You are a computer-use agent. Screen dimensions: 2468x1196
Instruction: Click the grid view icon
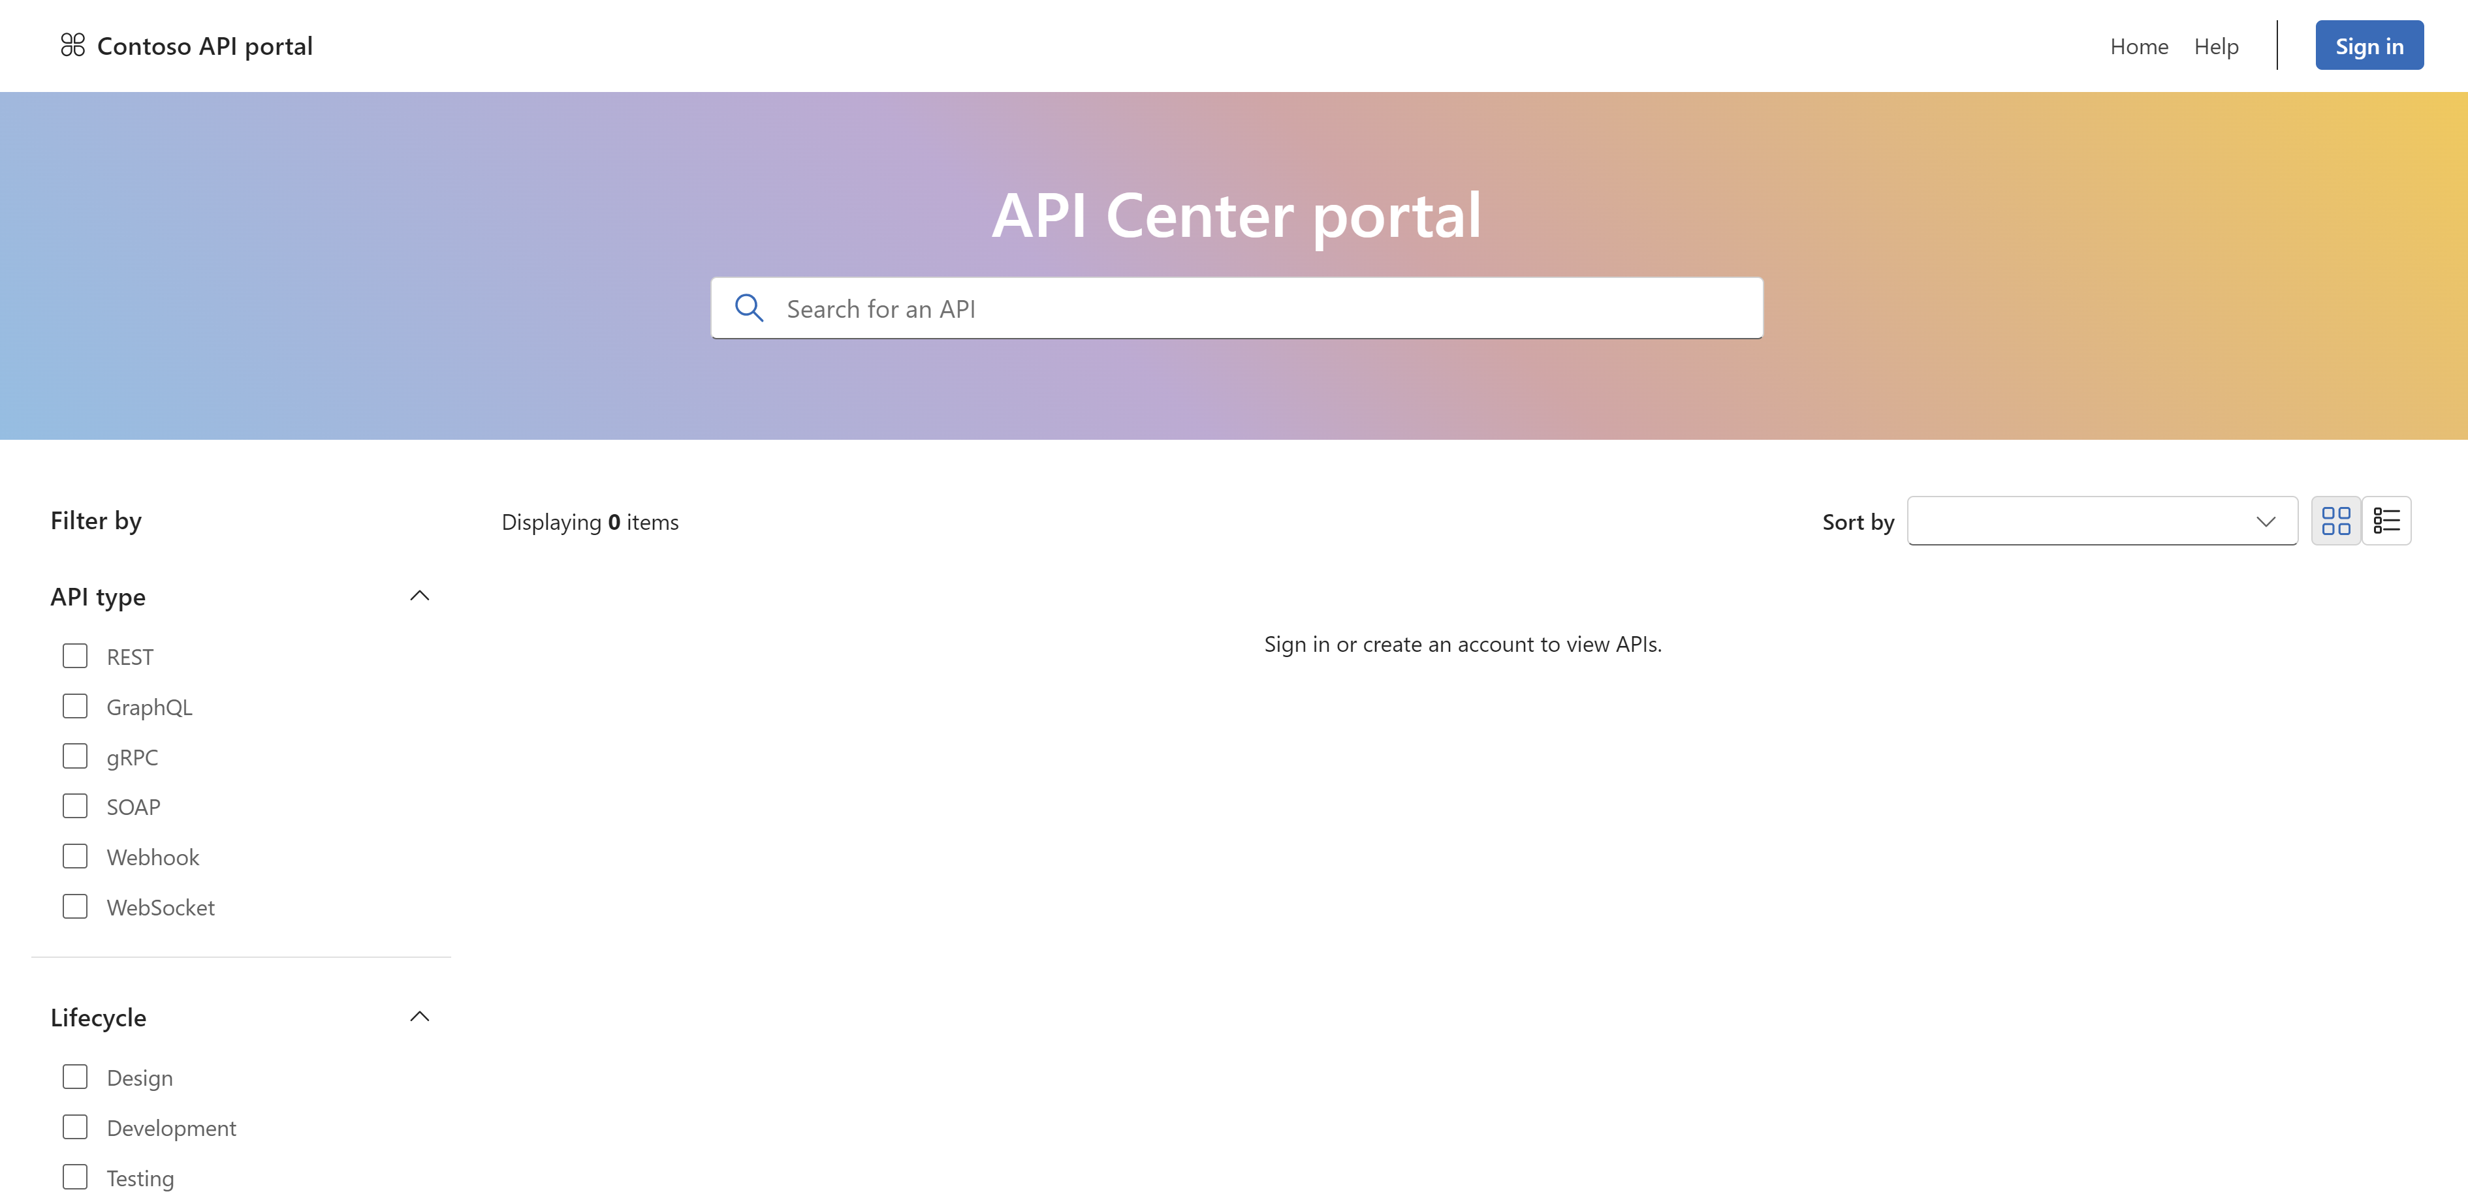(x=2336, y=519)
